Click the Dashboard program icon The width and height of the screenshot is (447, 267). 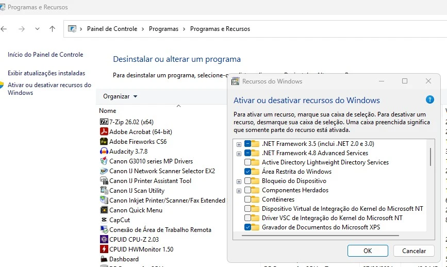(104, 259)
